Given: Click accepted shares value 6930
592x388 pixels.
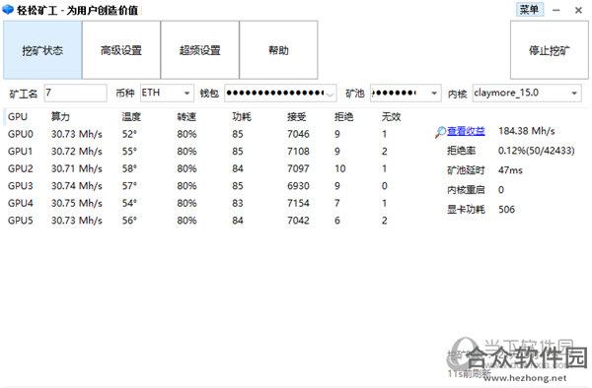Looking at the screenshot, I should coord(298,186).
